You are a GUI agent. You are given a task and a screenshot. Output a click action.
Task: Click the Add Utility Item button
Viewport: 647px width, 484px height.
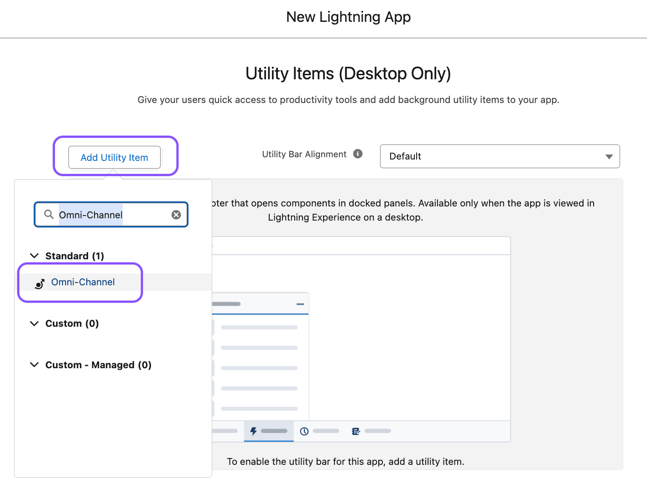(114, 157)
